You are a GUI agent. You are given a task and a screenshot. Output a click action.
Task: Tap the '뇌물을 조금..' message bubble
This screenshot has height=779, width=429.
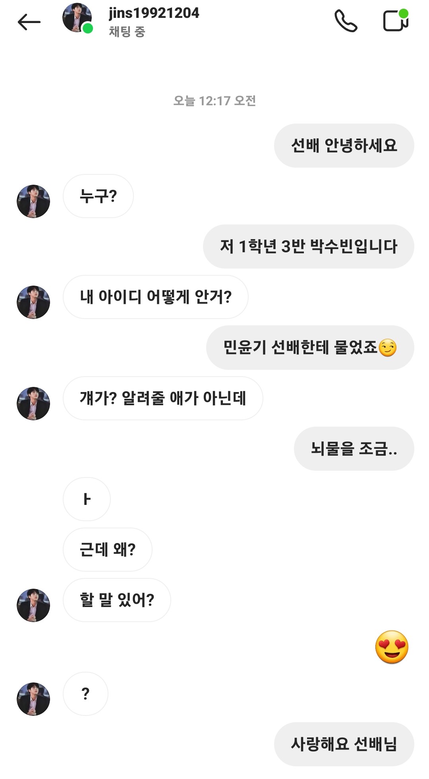click(354, 448)
